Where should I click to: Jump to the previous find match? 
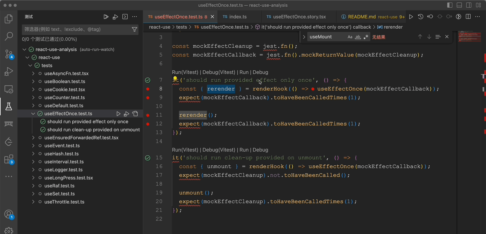[x=420, y=37]
